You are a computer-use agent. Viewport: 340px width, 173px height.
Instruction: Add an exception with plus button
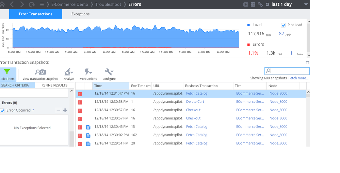(x=65, y=110)
